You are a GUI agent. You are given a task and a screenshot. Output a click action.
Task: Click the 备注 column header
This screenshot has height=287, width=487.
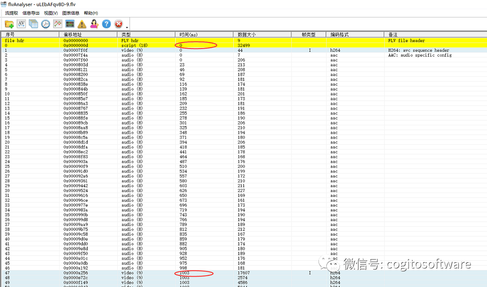tap(435, 34)
